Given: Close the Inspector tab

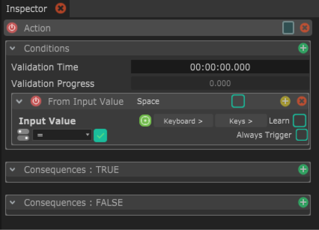Looking at the screenshot, I should [x=61, y=8].
